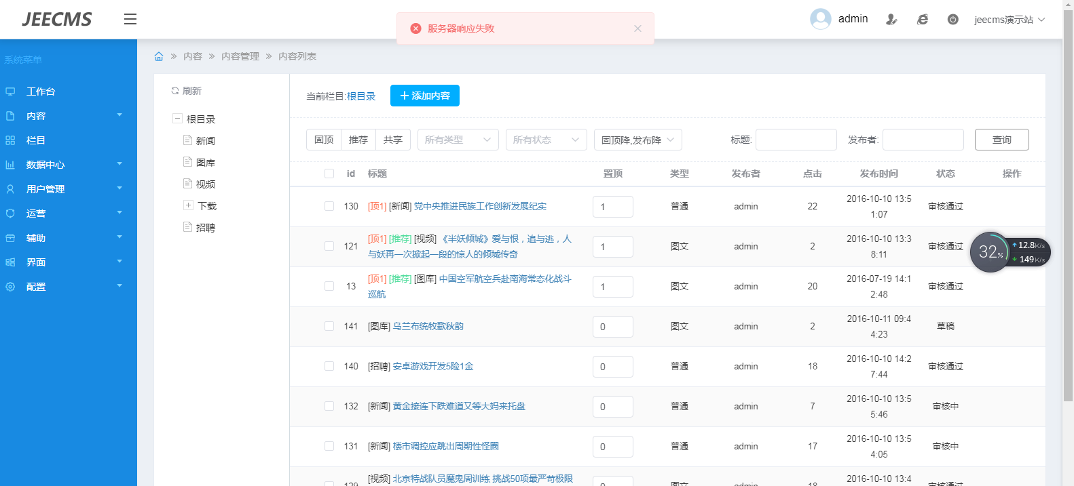Click the 查询 search button
The width and height of the screenshot is (1074, 486).
1001,140
